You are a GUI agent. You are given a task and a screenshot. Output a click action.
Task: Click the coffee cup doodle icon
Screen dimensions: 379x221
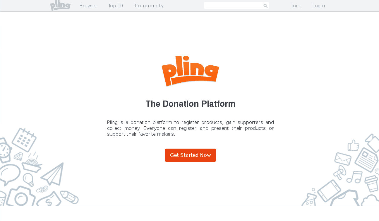coord(372,183)
